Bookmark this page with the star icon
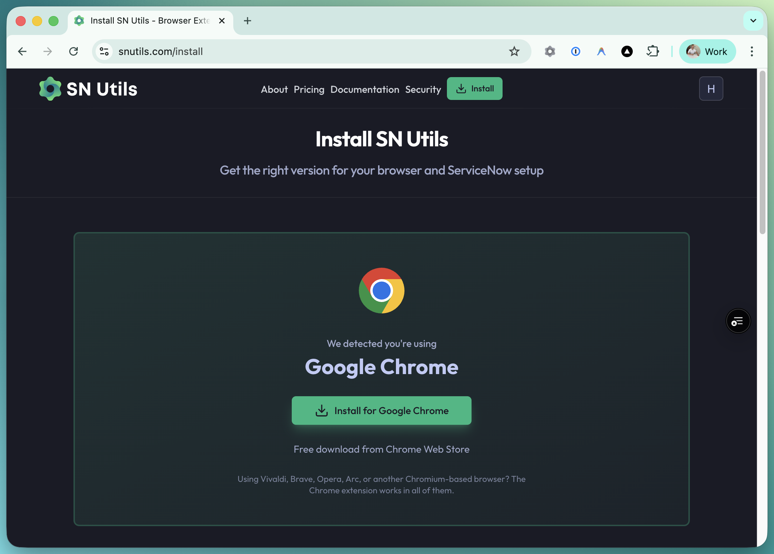Viewport: 774px width, 554px height. click(x=514, y=51)
